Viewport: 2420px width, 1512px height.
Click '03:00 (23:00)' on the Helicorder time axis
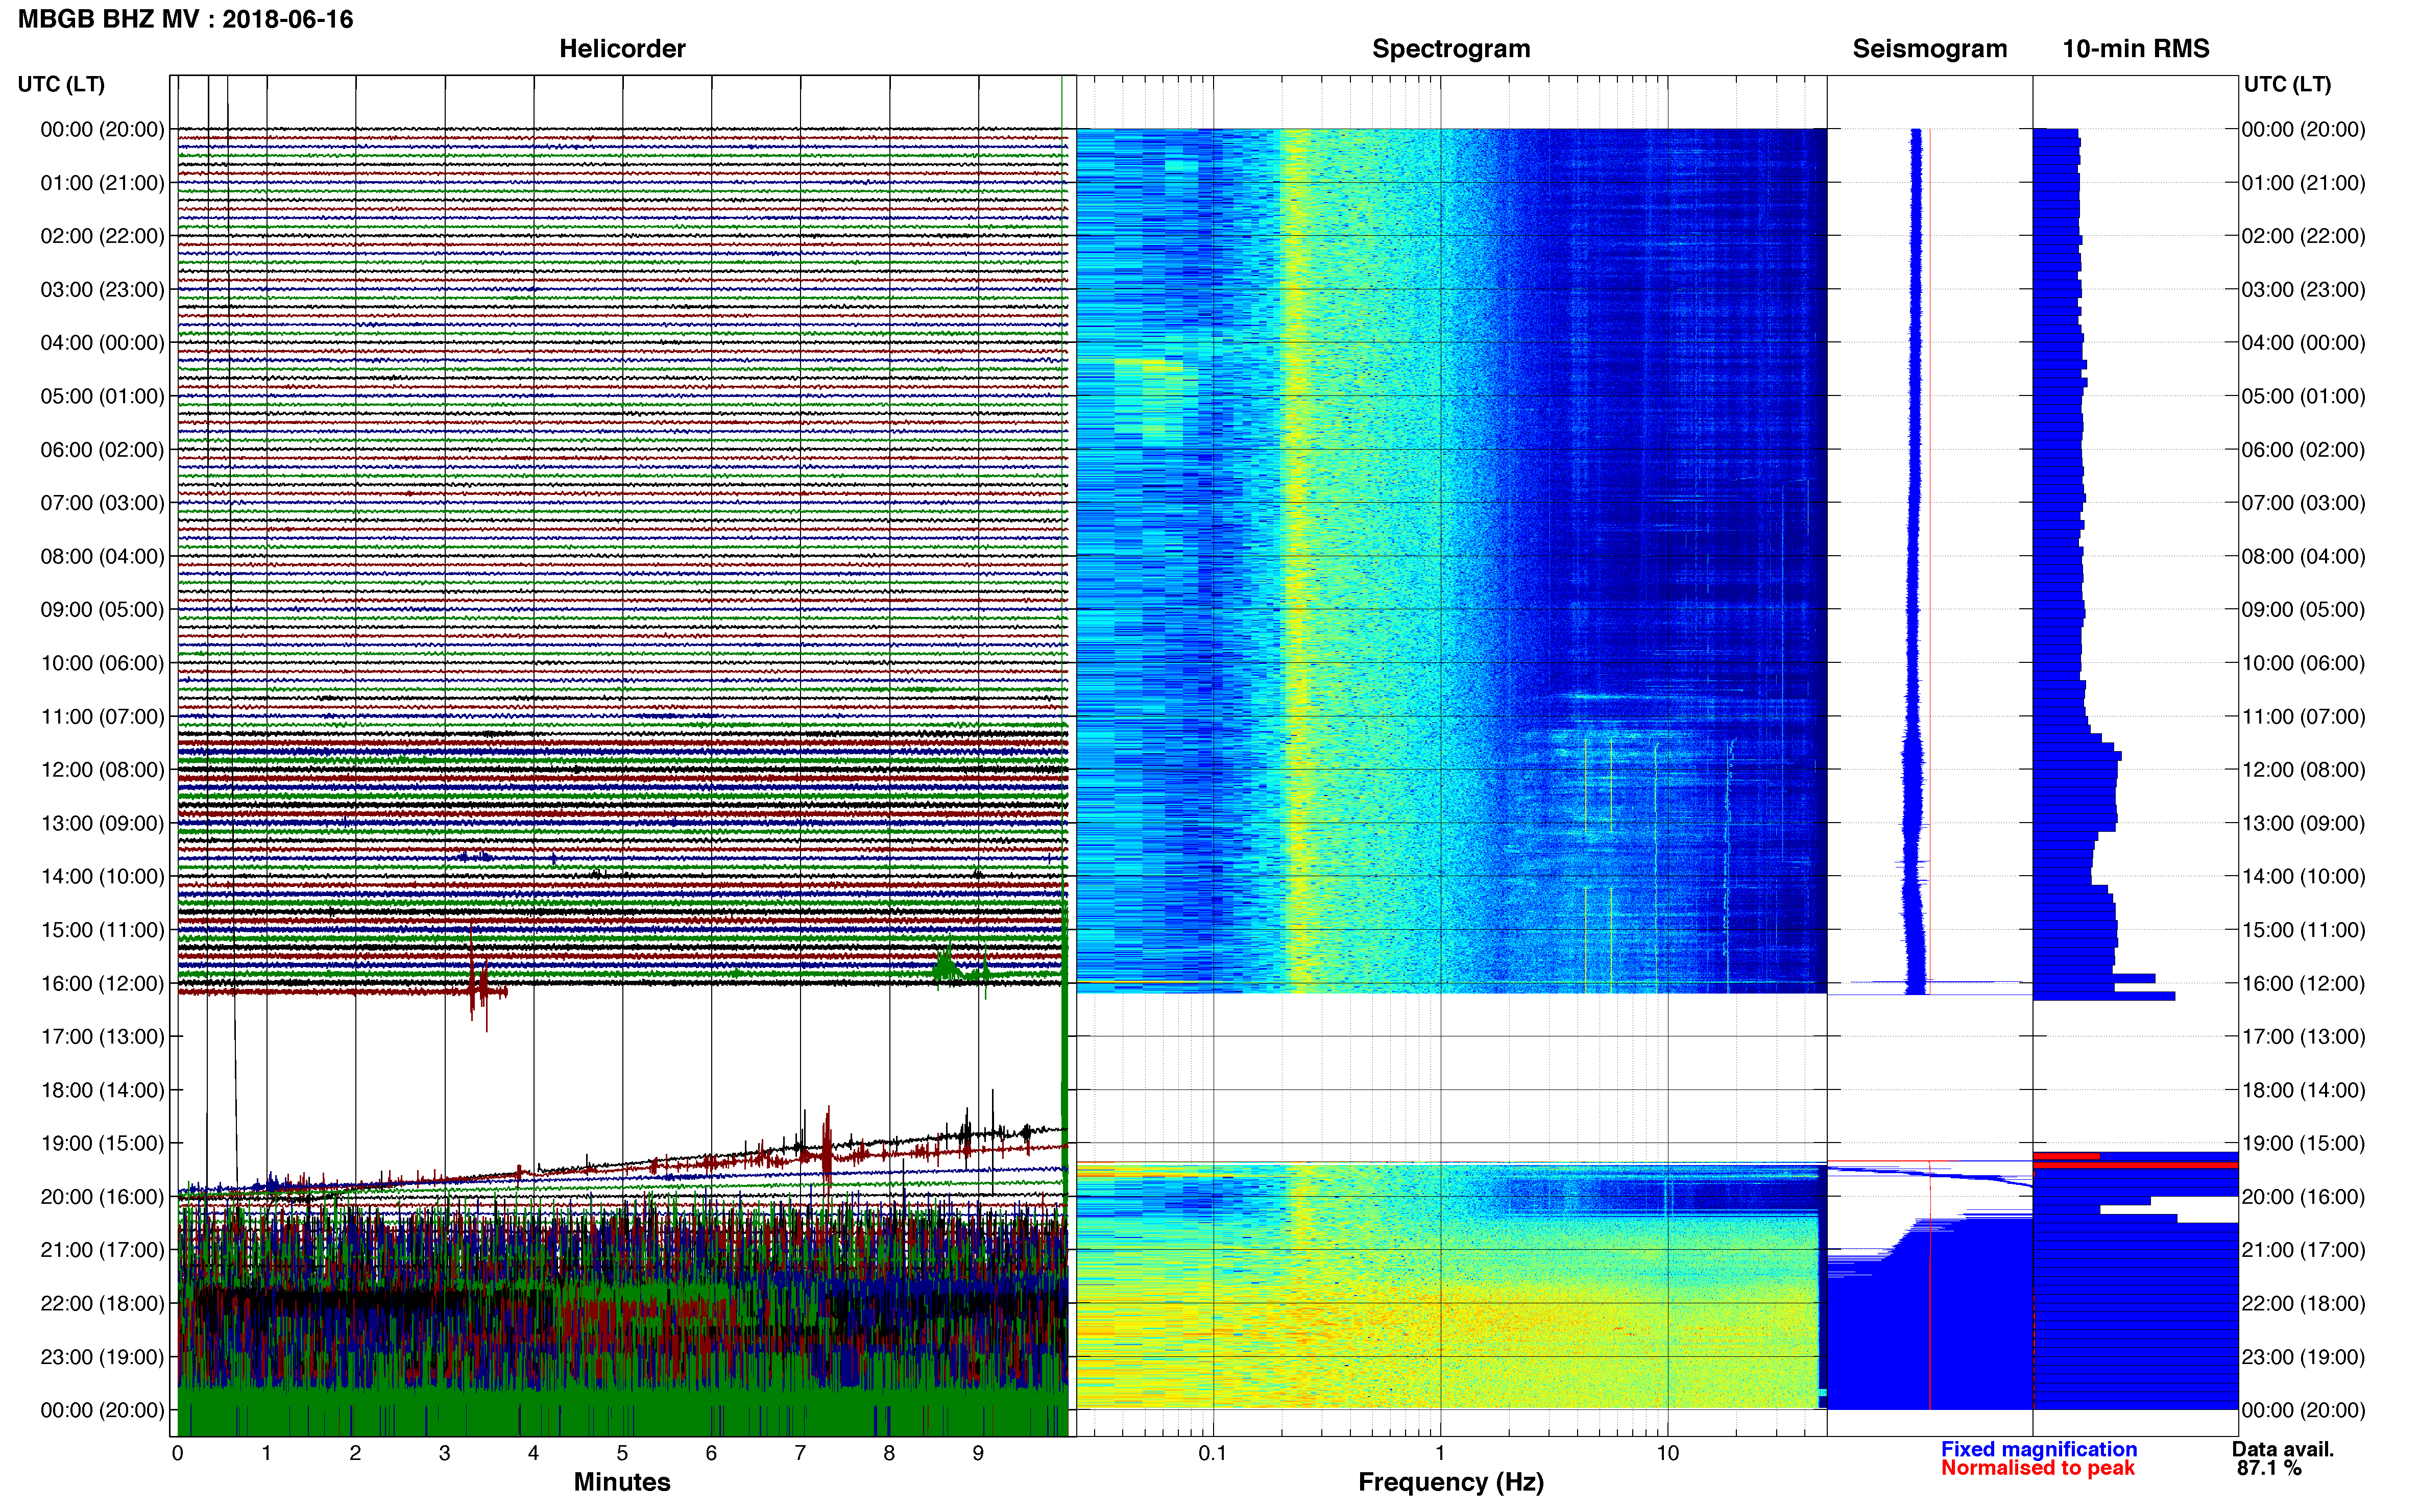coord(102,289)
